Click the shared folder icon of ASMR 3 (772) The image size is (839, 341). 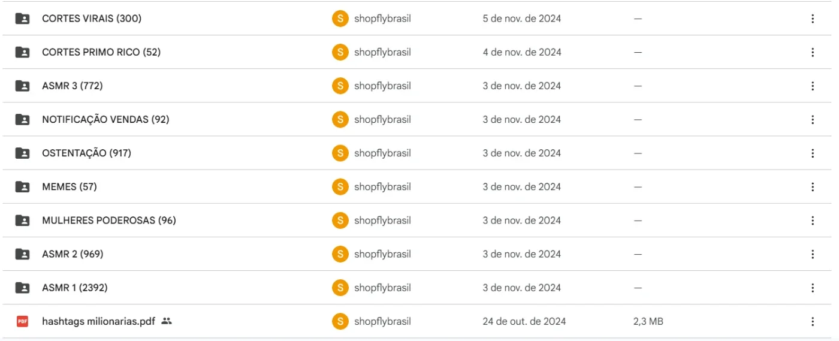point(22,86)
